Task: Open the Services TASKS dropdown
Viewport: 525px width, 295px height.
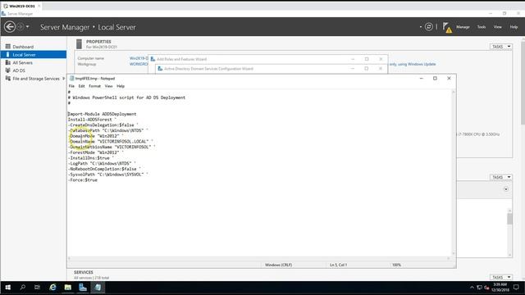Action: coord(500,277)
